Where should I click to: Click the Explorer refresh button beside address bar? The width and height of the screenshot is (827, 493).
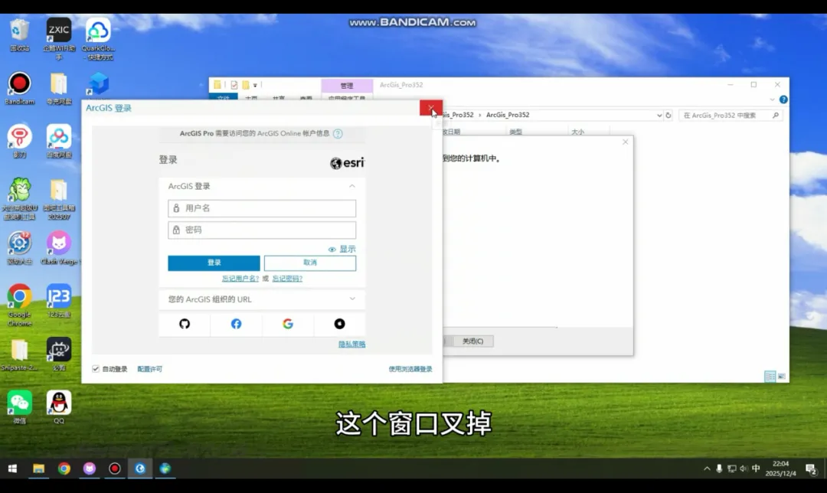tap(668, 115)
